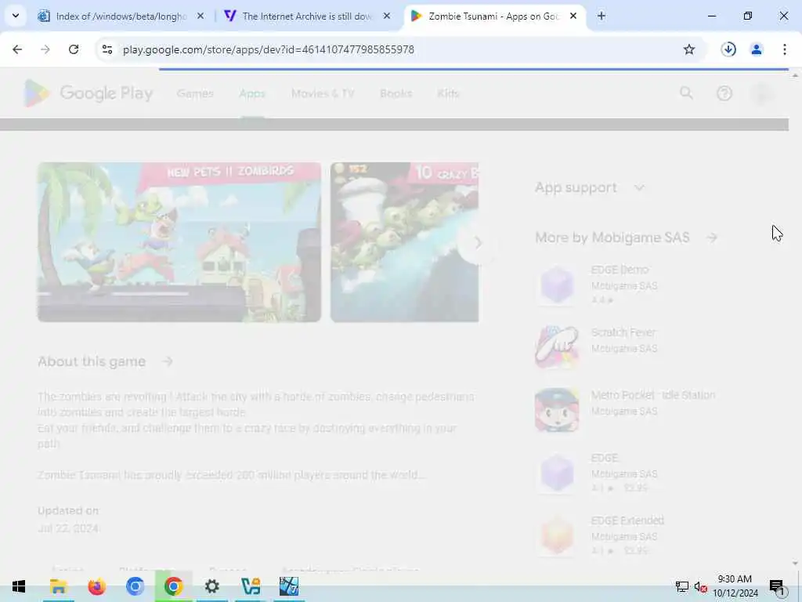Open the Movies & TV section
Image resolution: width=802 pixels, height=602 pixels.
(x=323, y=94)
